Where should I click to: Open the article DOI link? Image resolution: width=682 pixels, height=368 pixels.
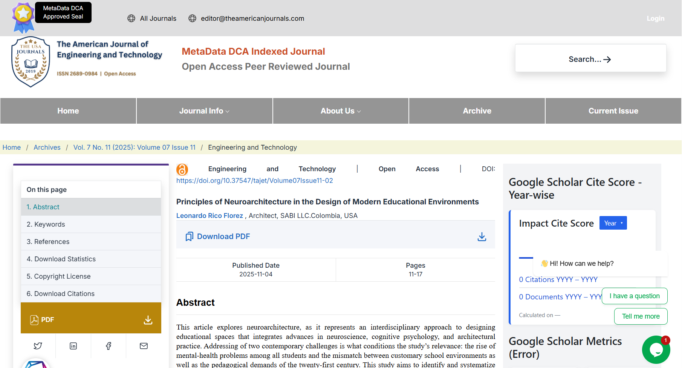[x=254, y=181]
